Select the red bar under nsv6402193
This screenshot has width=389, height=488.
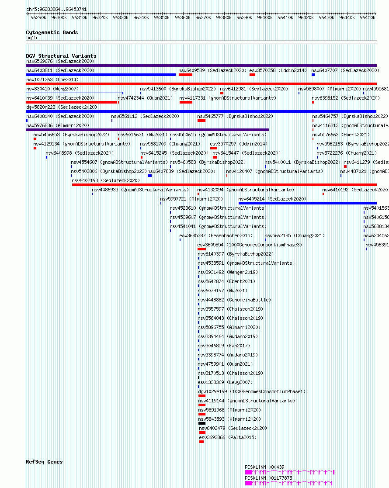point(224,185)
